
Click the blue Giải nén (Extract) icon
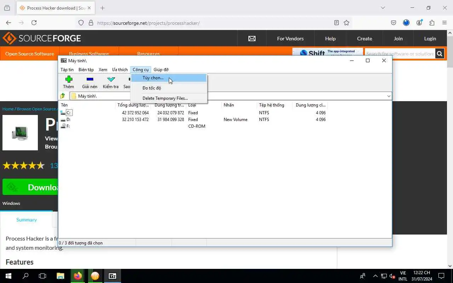coord(90,79)
